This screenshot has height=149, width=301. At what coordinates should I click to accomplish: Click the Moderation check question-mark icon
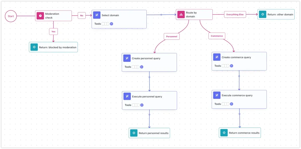click(40, 16)
